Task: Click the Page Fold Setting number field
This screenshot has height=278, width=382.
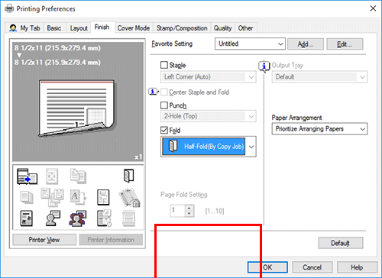Action: pos(177,211)
